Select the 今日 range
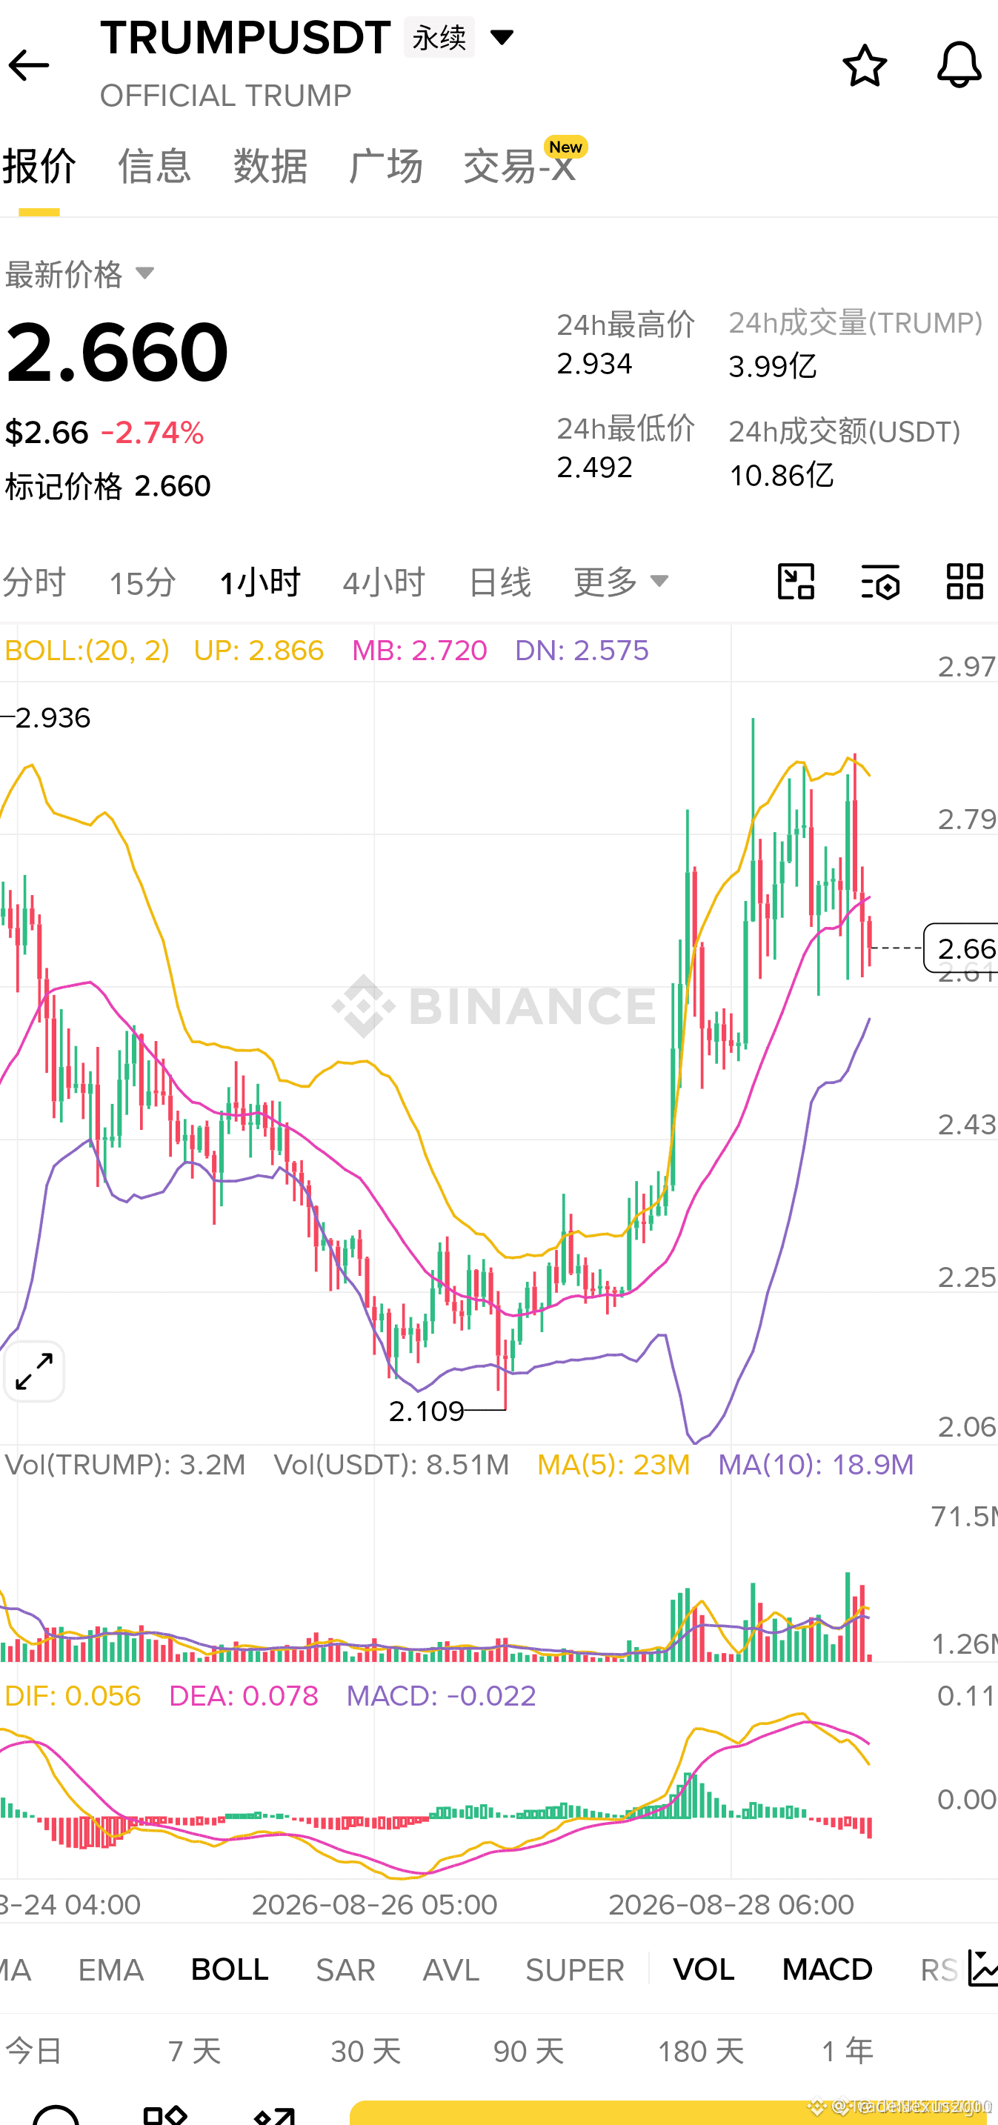The width and height of the screenshot is (998, 2125). pos(34,2051)
